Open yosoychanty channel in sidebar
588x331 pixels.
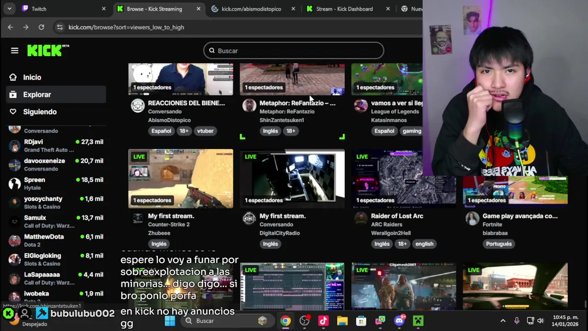57,202
